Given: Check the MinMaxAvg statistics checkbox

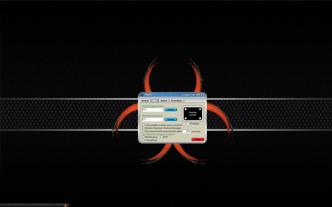Looking at the screenshot, I should click(143, 137).
